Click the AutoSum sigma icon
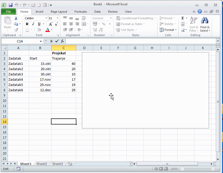This screenshot has height=173, width=223. pos(183,18)
